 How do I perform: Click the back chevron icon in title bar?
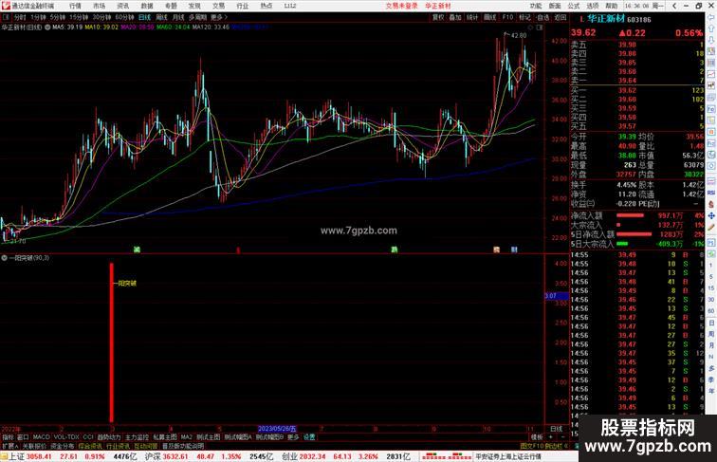pyautogui.click(x=675, y=6)
